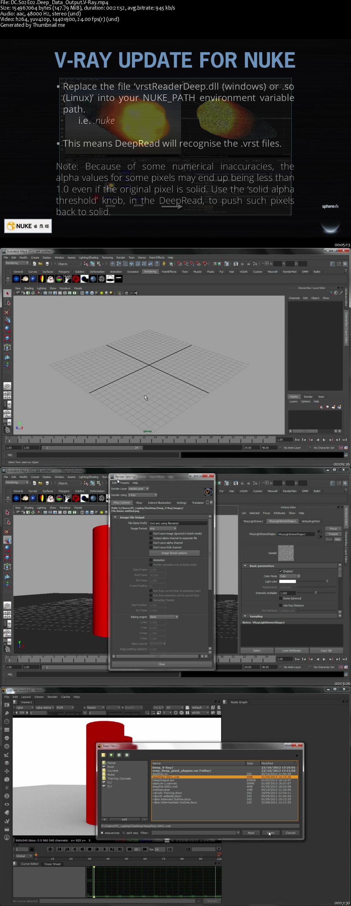Click the dome light shelf icon in first Maya window

click(110, 279)
